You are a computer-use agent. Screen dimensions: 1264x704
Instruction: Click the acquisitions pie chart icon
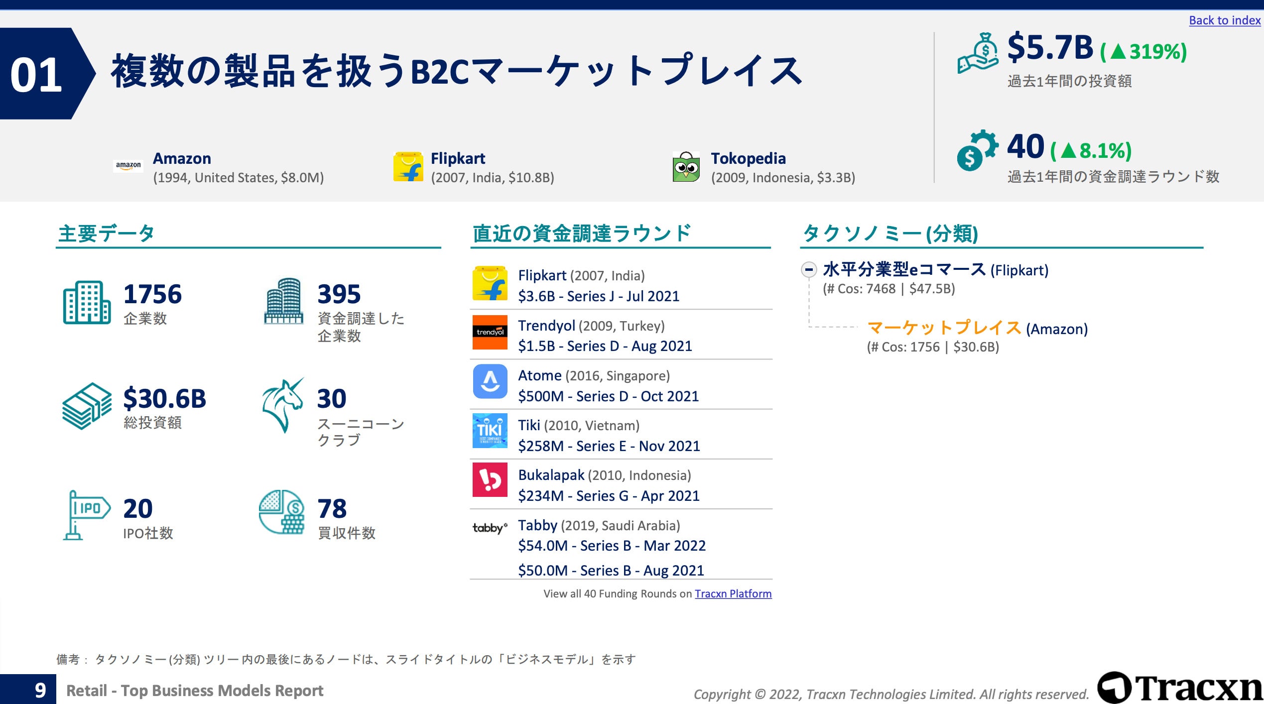(281, 512)
